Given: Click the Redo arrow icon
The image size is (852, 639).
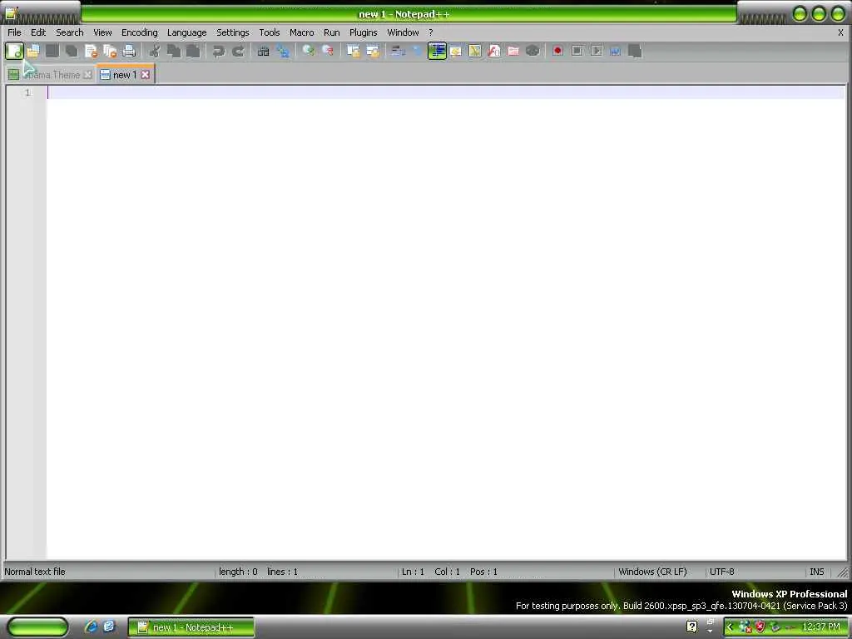Looking at the screenshot, I should coord(238,51).
